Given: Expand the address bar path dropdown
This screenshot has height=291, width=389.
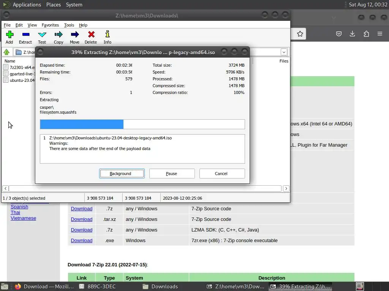Looking at the screenshot, I should click(x=284, y=52).
